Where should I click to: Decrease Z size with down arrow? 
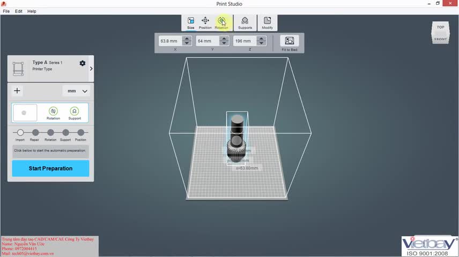pos(261,43)
